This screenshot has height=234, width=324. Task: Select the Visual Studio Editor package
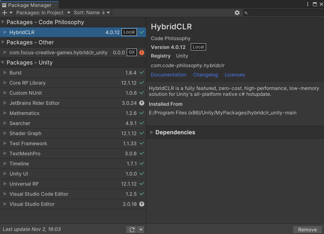click(x=73, y=204)
